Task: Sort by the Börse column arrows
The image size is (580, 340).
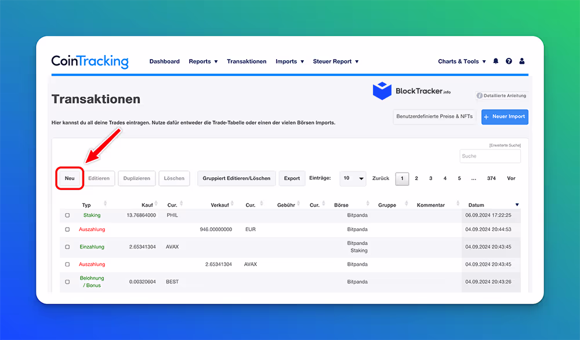Action: 368,204
